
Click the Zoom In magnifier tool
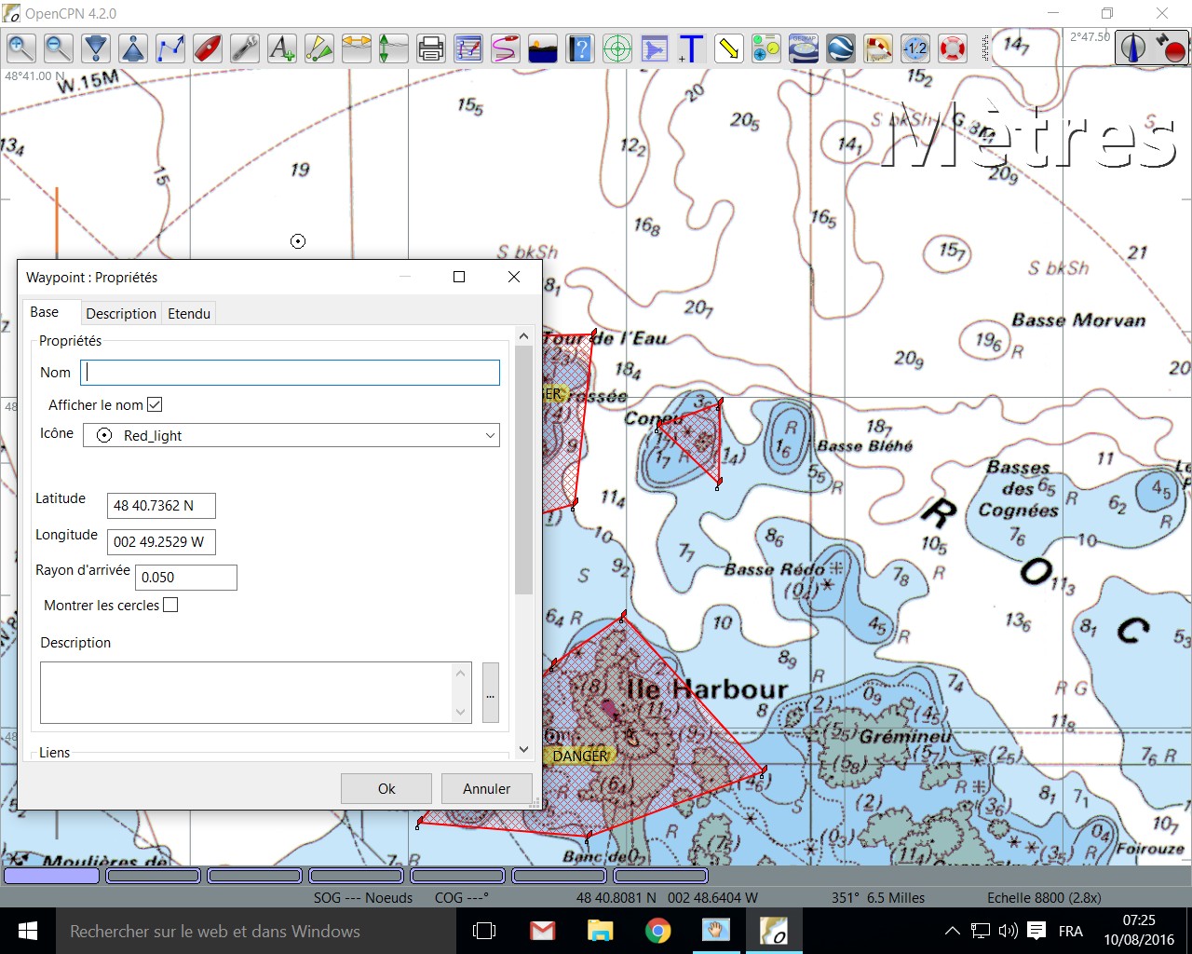20,48
